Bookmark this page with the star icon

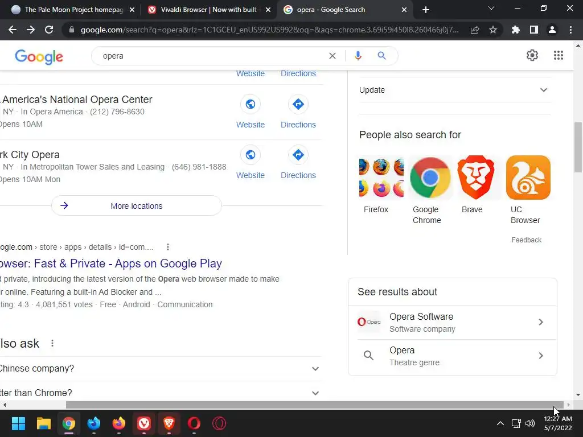(x=493, y=30)
